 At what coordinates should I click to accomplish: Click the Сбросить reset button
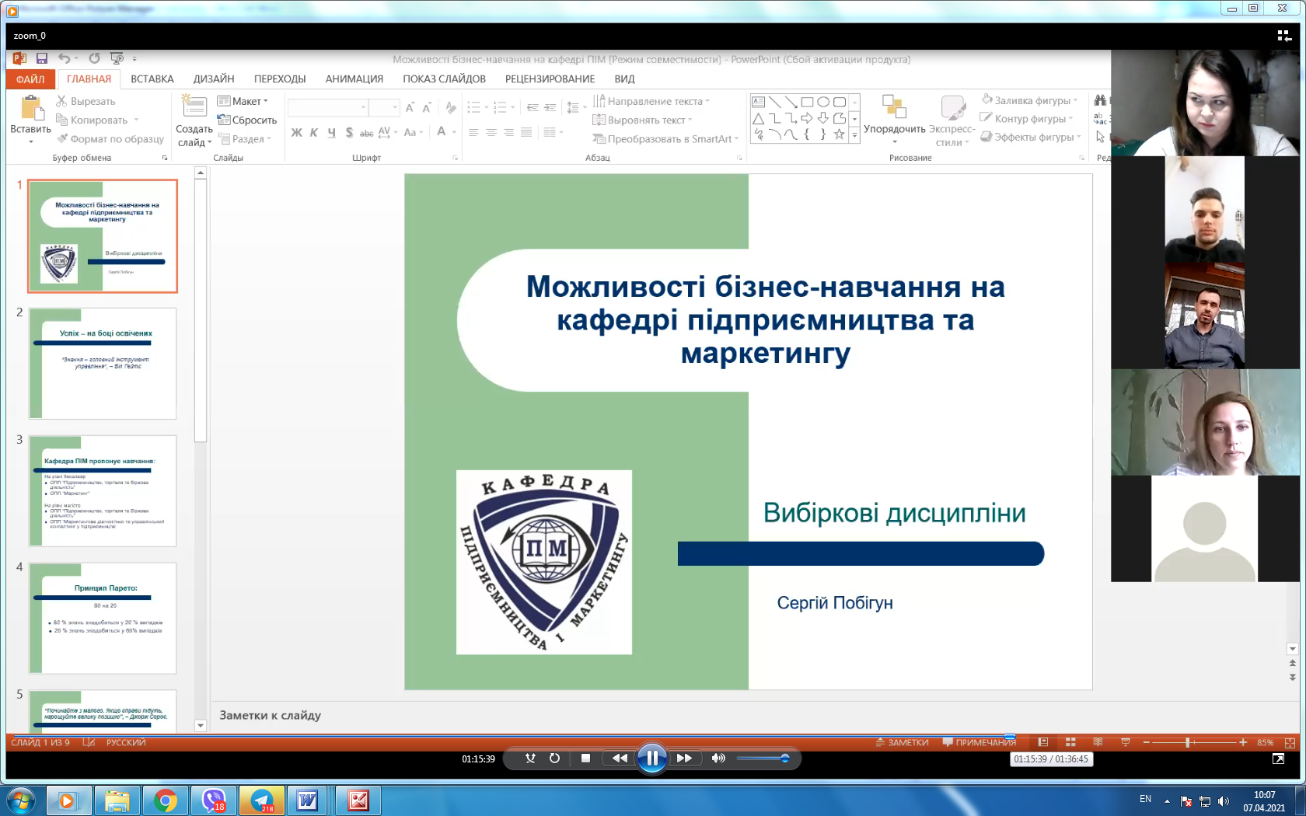[x=247, y=120]
